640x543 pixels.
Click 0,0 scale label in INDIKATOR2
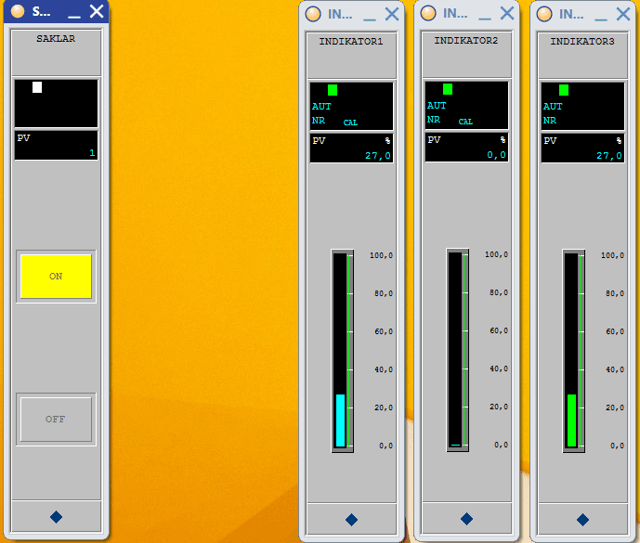502,446
